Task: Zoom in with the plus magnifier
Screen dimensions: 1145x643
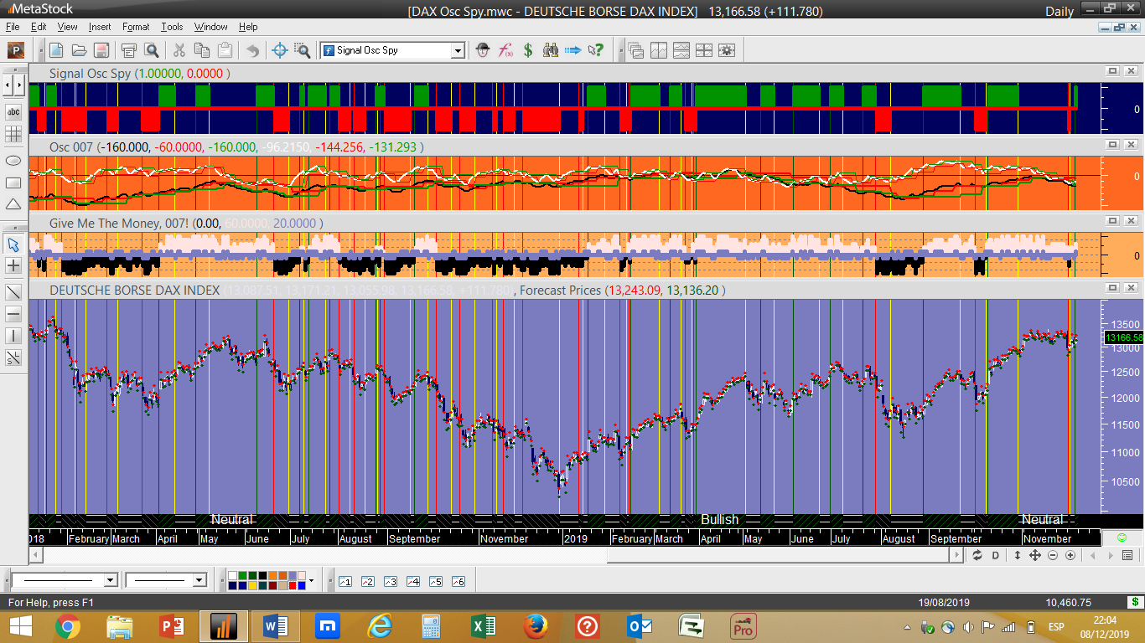Action: point(1070,555)
